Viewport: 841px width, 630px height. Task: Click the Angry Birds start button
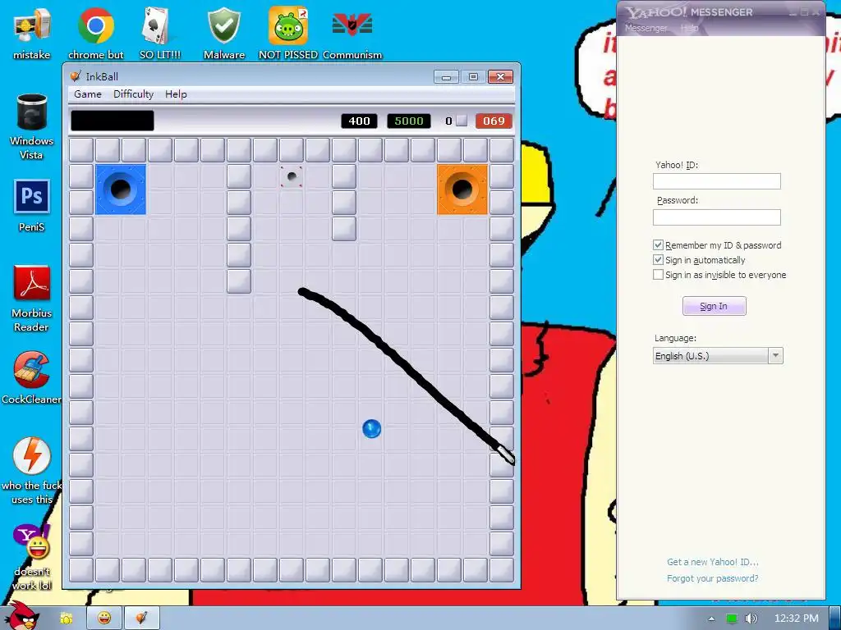pos(21,616)
